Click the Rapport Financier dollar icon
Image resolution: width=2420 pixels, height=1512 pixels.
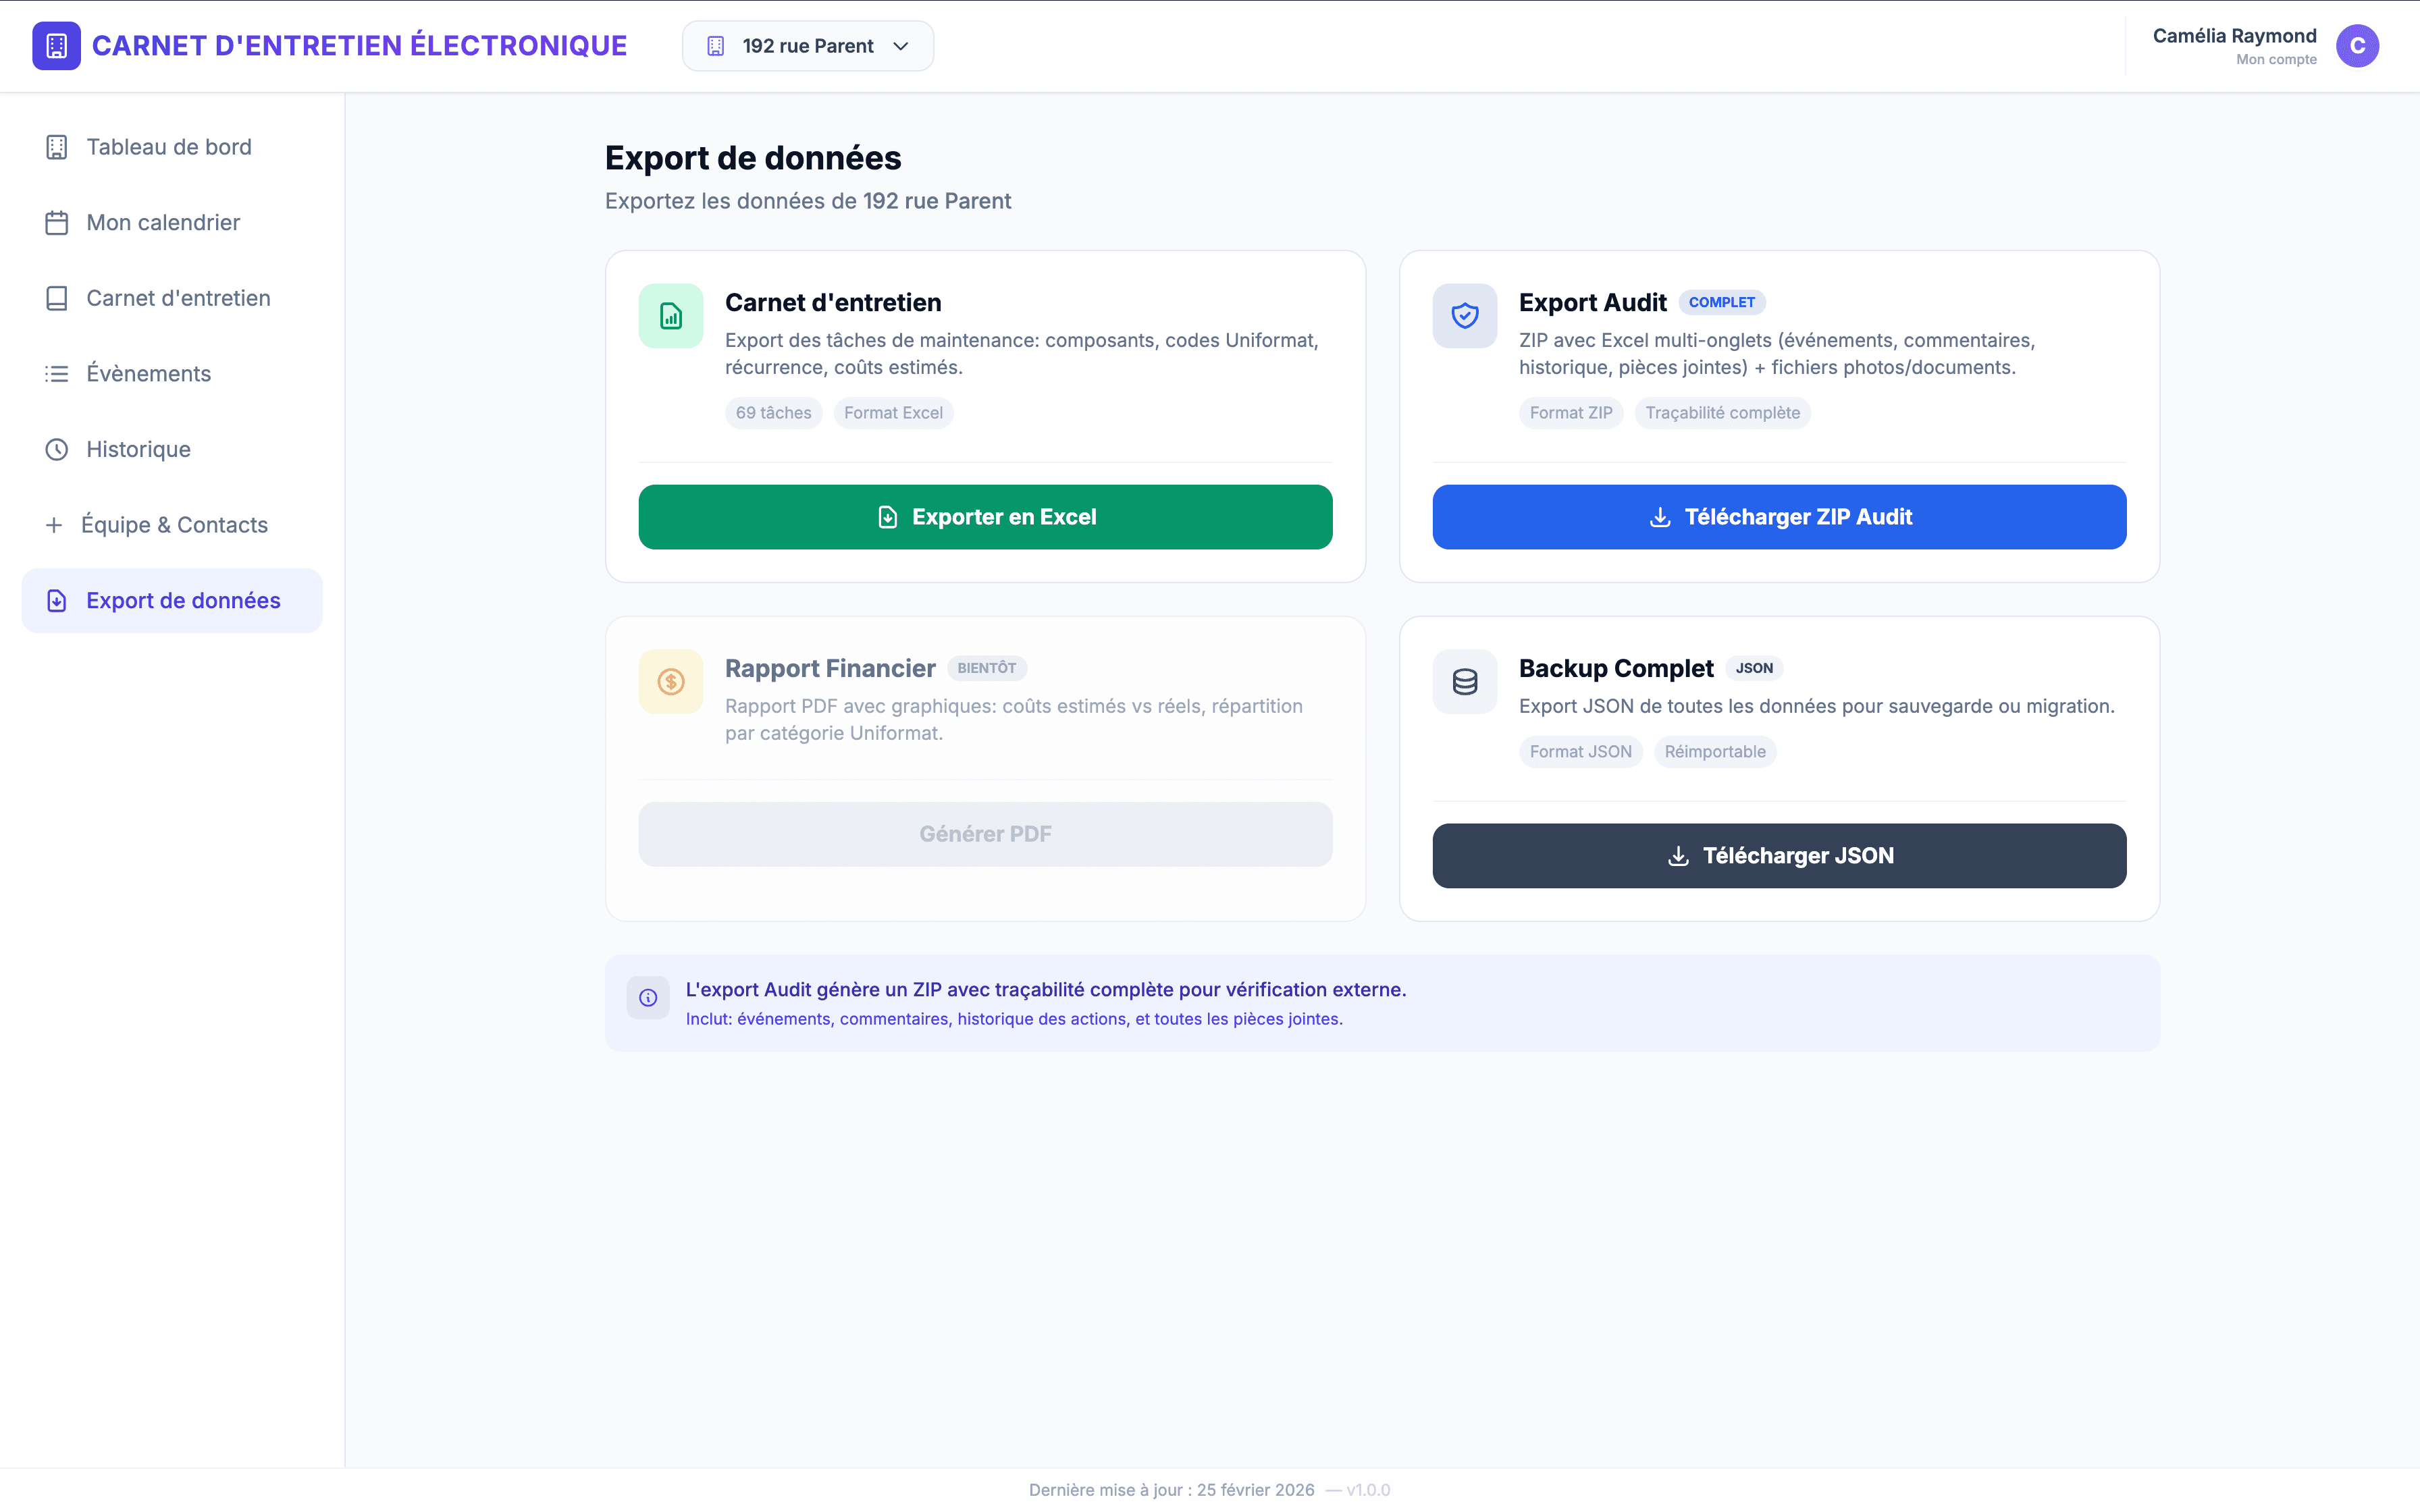pos(671,682)
